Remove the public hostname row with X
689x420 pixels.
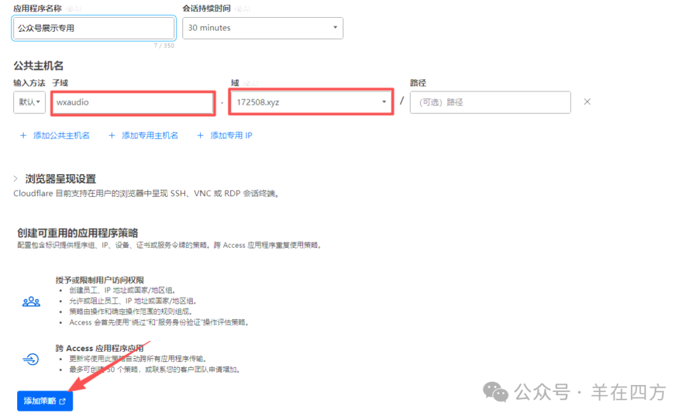click(587, 102)
